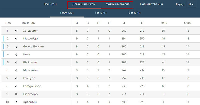The width and height of the screenshot is (200, 105).
Task: Click the Разн. column header
Action: (163, 23)
